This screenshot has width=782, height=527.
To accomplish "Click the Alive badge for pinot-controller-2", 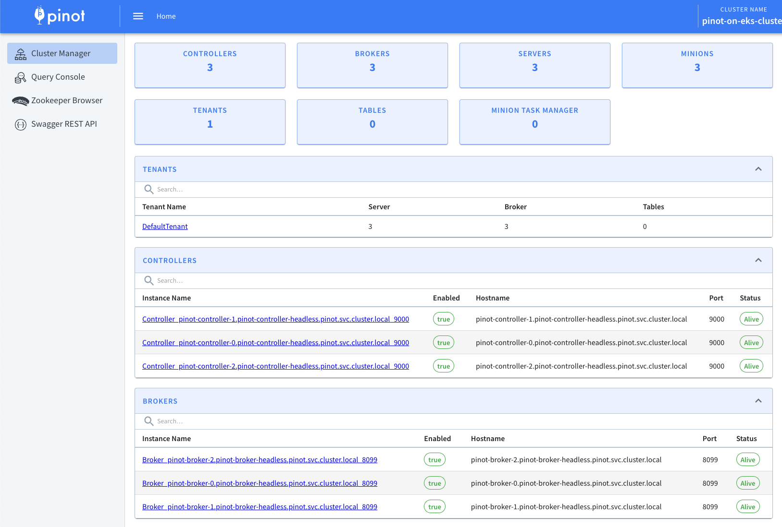I will (x=751, y=366).
